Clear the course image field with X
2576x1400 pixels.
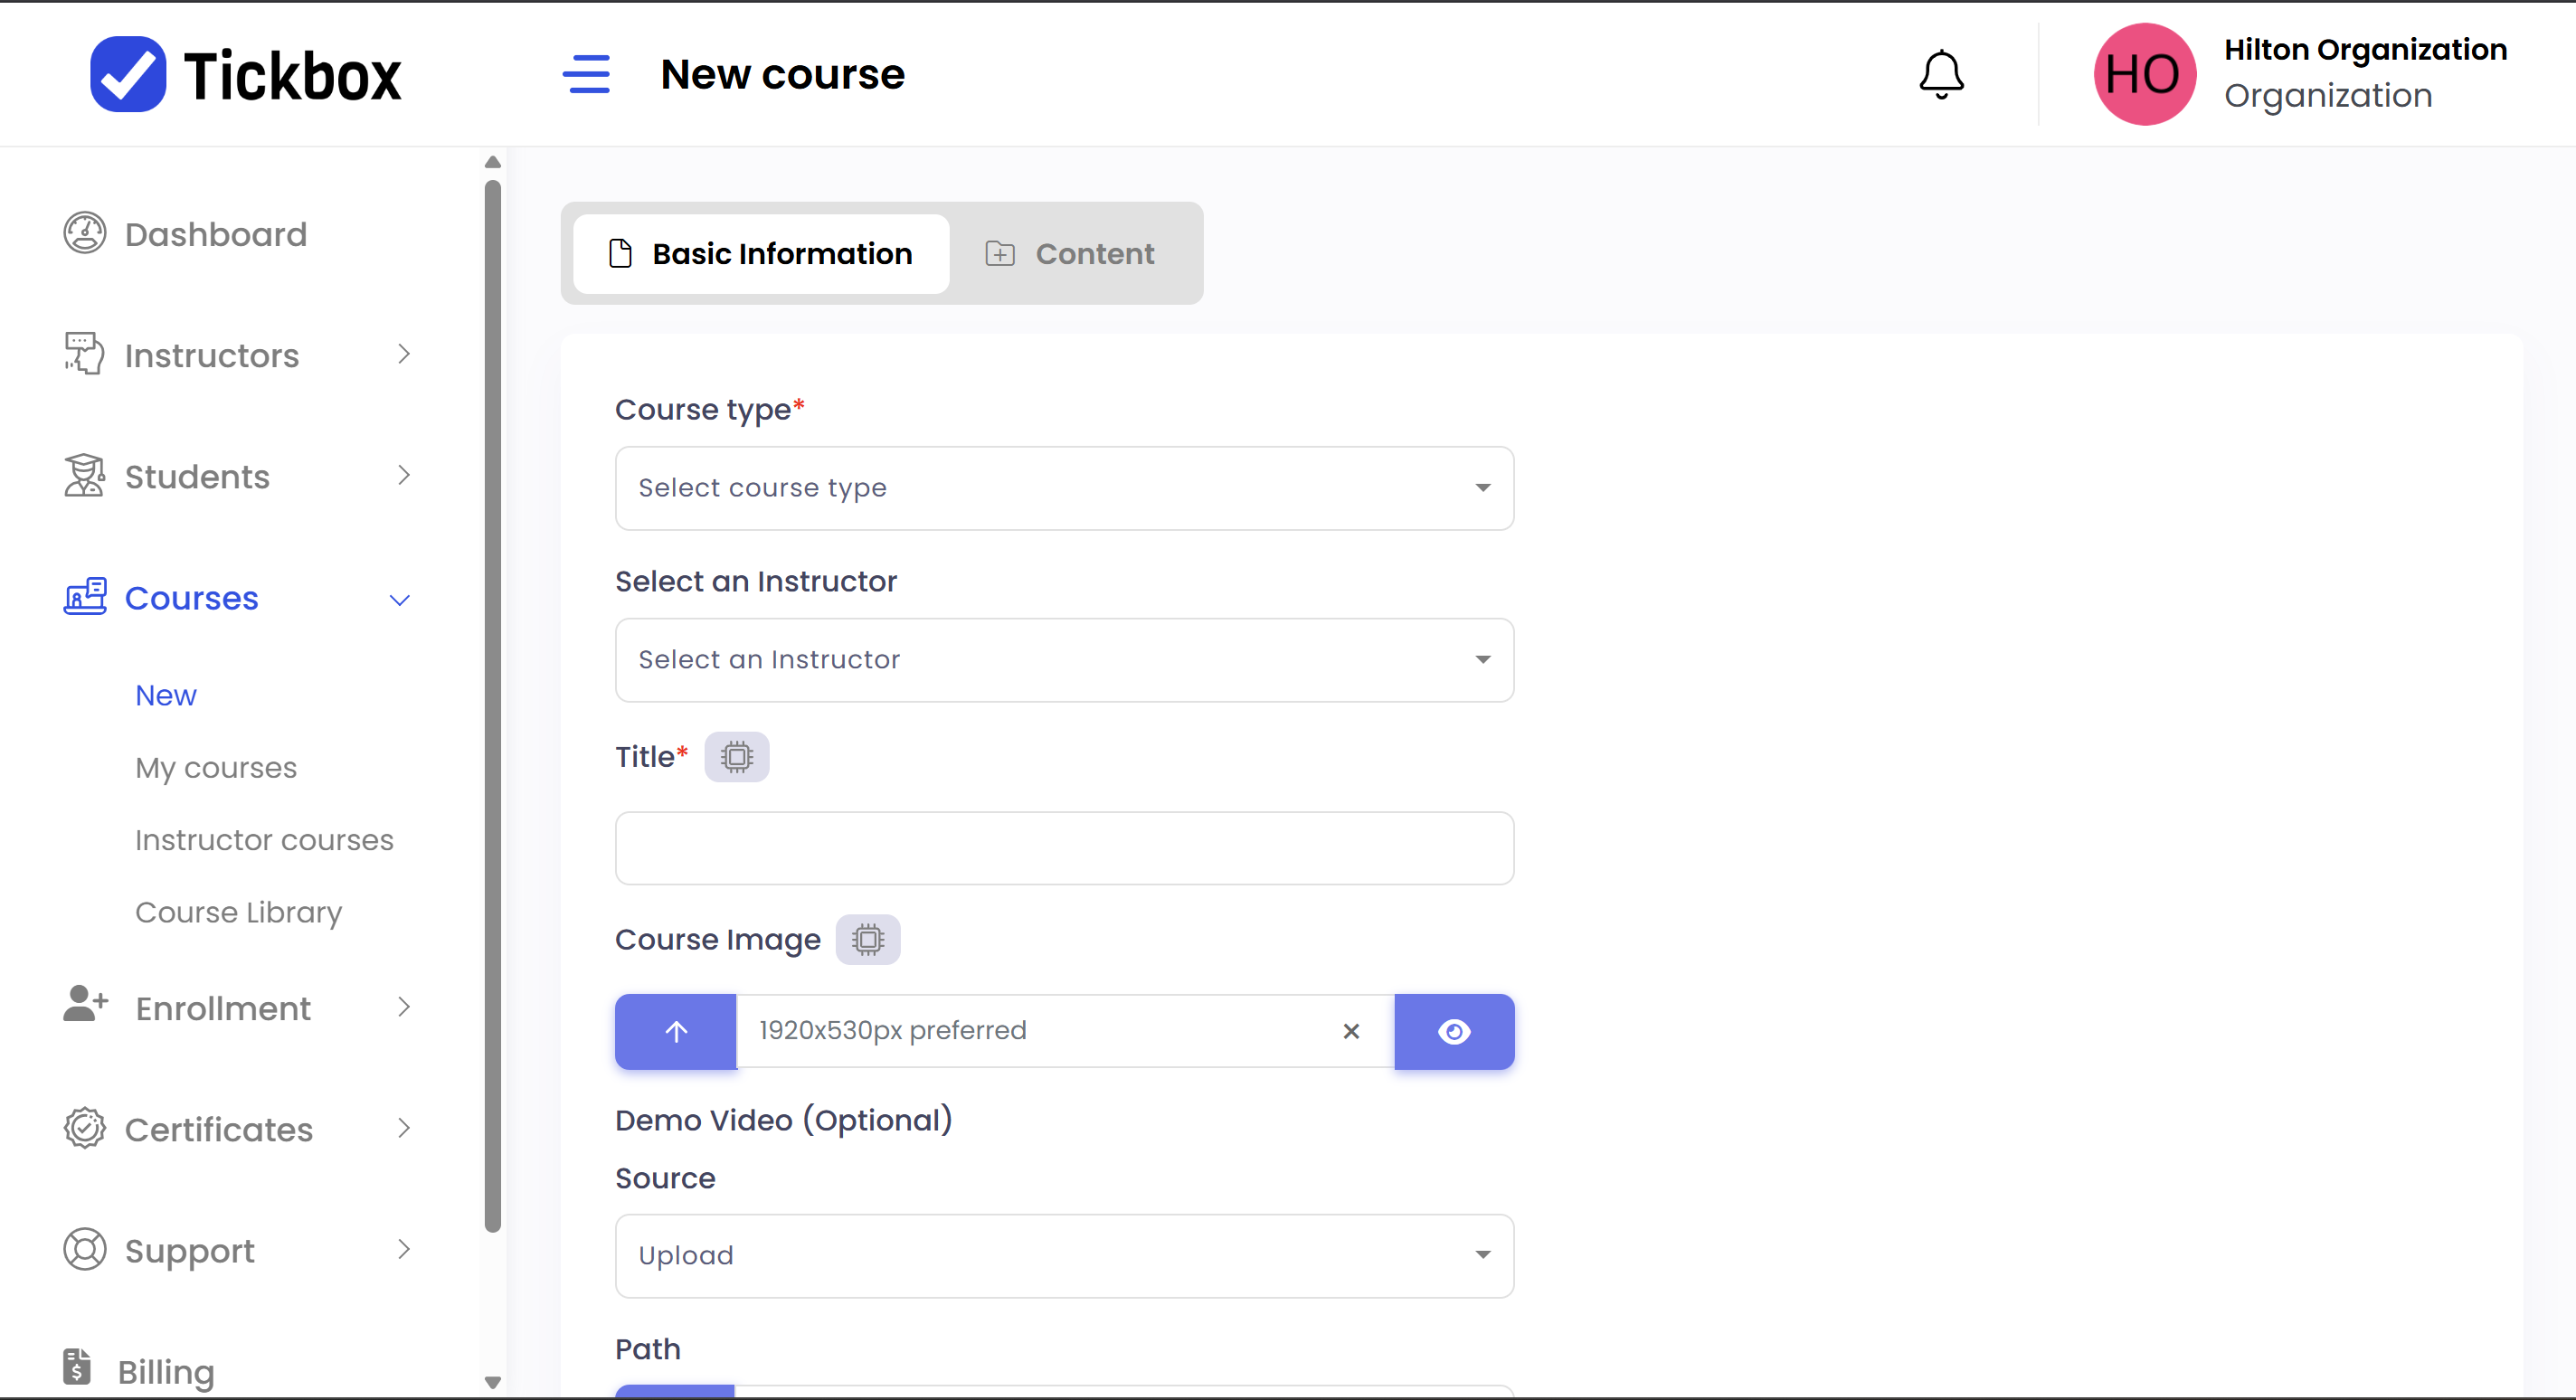coord(1350,1031)
